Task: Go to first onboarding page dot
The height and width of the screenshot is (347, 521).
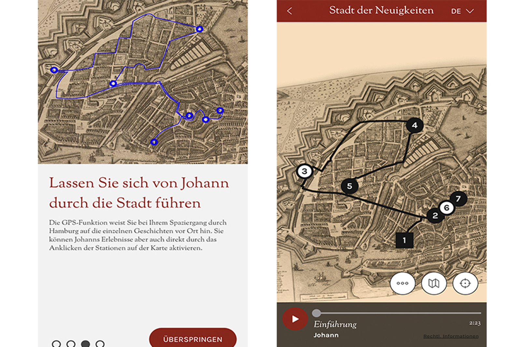Action: tap(56, 344)
